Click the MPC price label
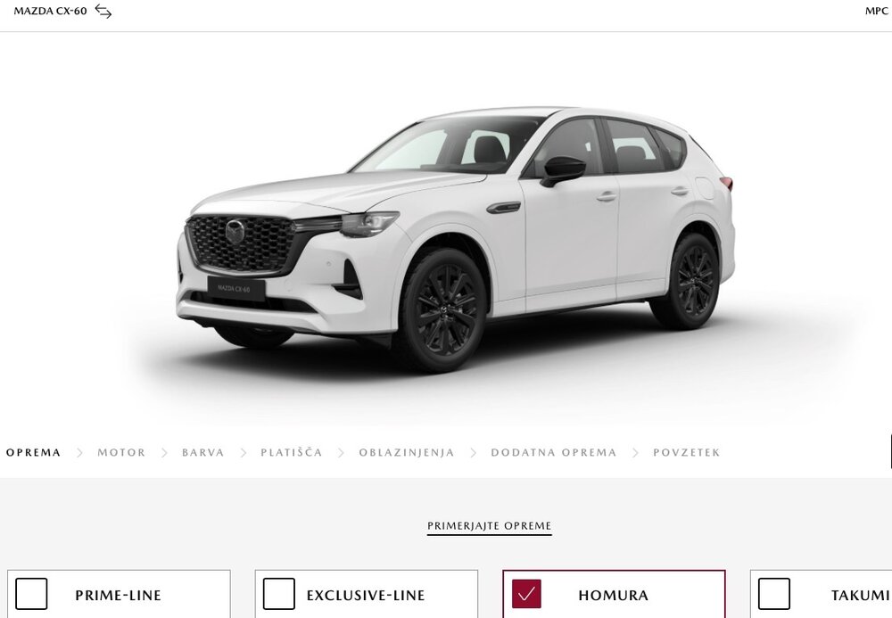This screenshot has width=892, height=618. click(877, 11)
